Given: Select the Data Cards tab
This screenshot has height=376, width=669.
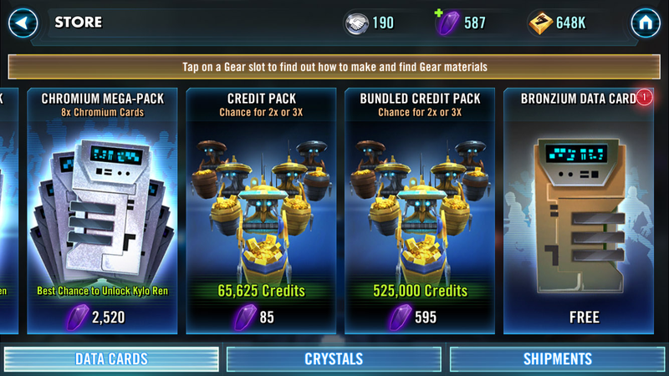Looking at the screenshot, I should click(111, 359).
